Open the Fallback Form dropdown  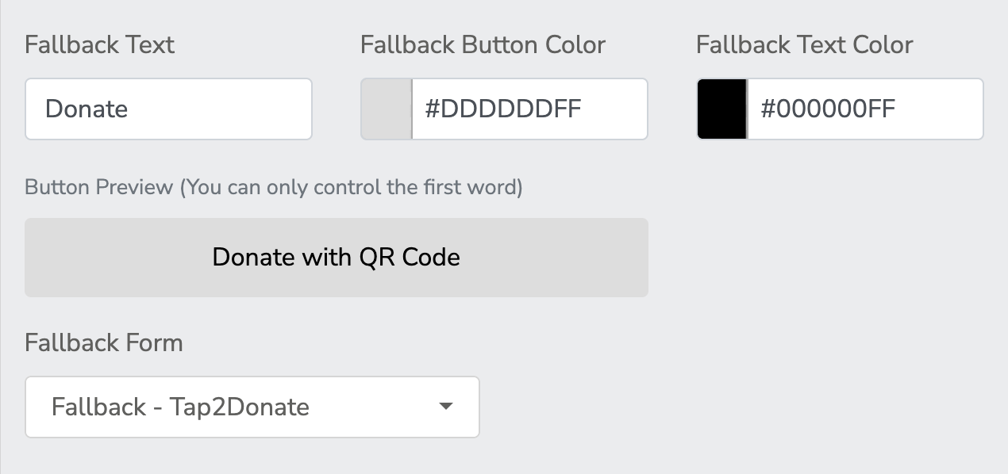(252, 407)
